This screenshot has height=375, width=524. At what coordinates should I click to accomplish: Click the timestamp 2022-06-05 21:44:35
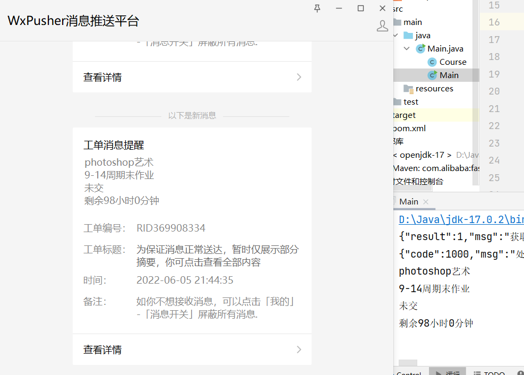[x=185, y=280]
